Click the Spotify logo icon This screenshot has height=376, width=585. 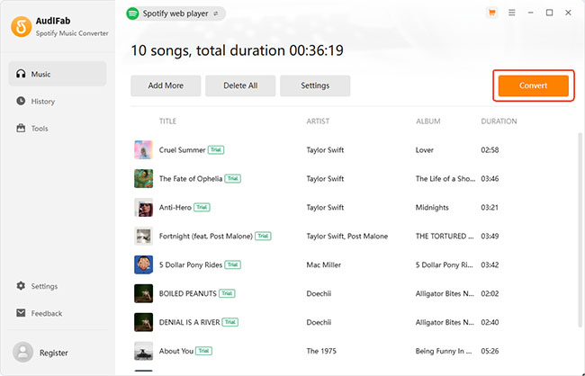pyautogui.click(x=132, y=13)
